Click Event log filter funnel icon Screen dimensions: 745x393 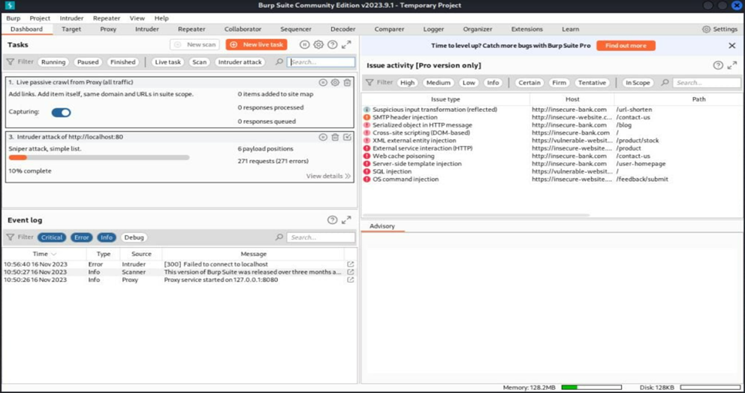(x=10, y=237)
